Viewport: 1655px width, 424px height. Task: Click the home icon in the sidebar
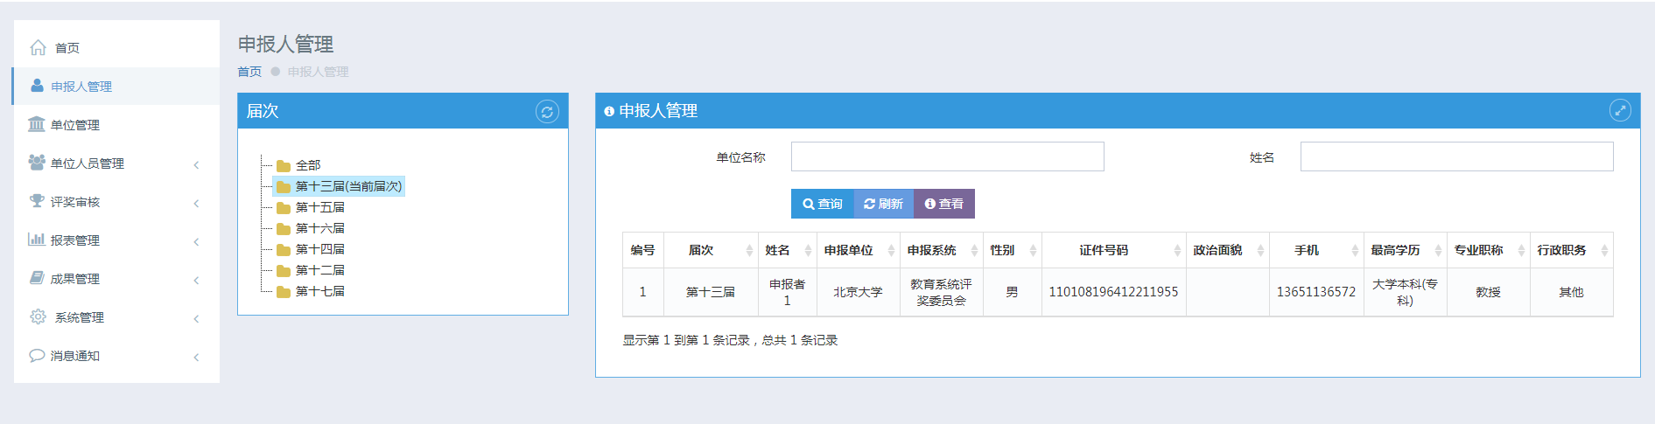click(38, 47)
